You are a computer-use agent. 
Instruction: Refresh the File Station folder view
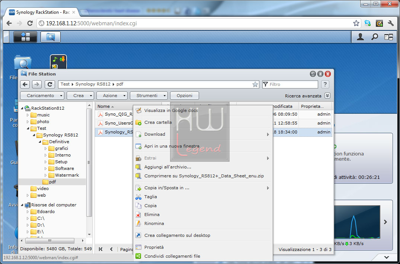50,84
